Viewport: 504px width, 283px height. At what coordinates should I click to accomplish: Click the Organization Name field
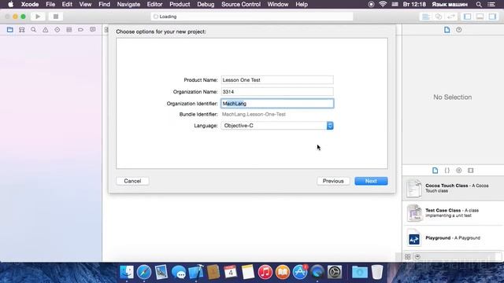pos(277,92)
